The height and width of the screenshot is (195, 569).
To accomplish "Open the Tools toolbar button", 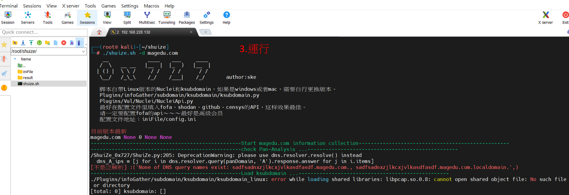I will 48,18.
